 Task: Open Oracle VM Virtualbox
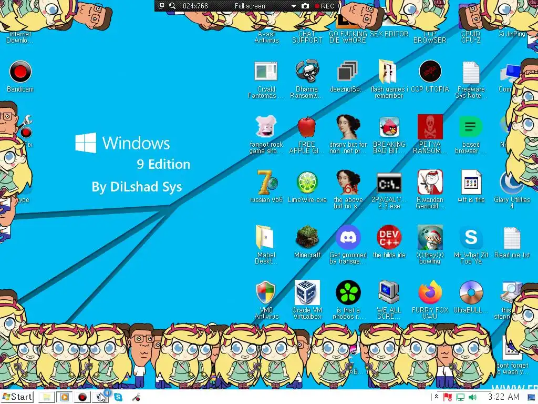pyautogui.click(x=307, y=292)
